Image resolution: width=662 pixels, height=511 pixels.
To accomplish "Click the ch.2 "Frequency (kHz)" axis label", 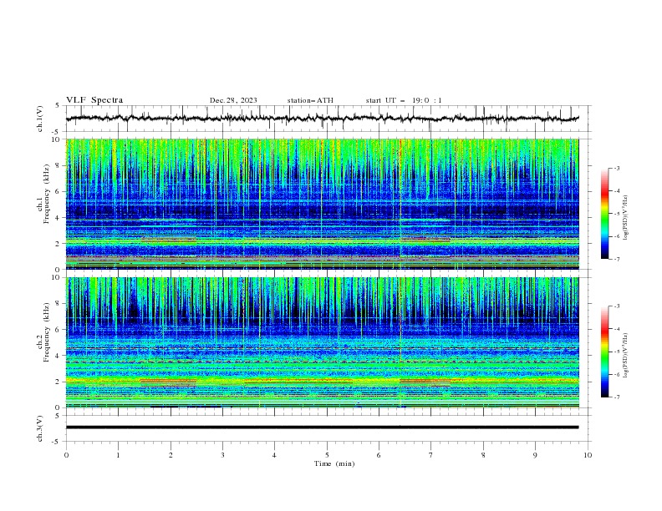I will pyautogui.click(x=47, y=332).
